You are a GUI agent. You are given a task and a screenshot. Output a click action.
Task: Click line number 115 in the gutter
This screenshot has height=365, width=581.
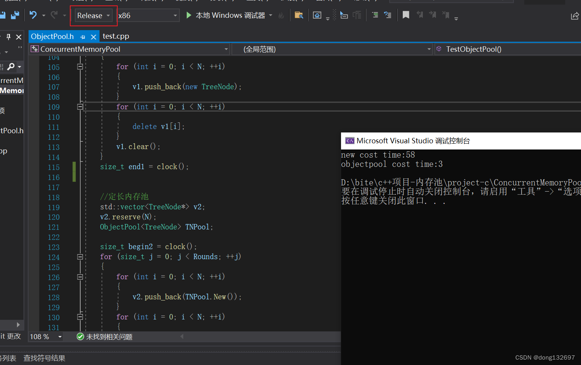pyautogui.click(x=54, y=167)
